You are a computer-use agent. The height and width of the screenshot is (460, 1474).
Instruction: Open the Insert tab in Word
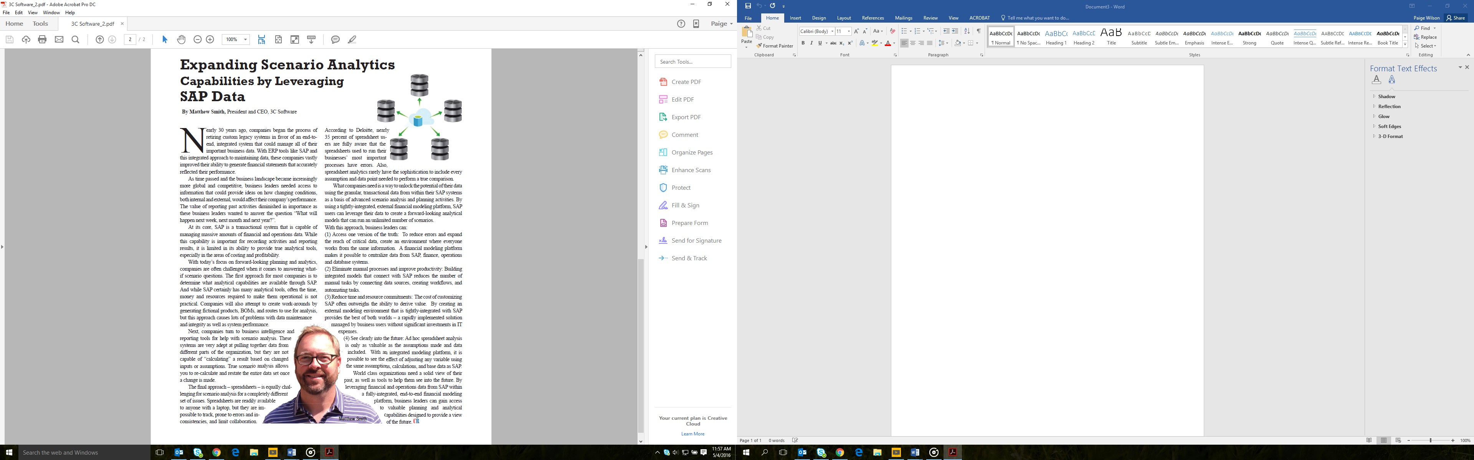click(795, 18)
